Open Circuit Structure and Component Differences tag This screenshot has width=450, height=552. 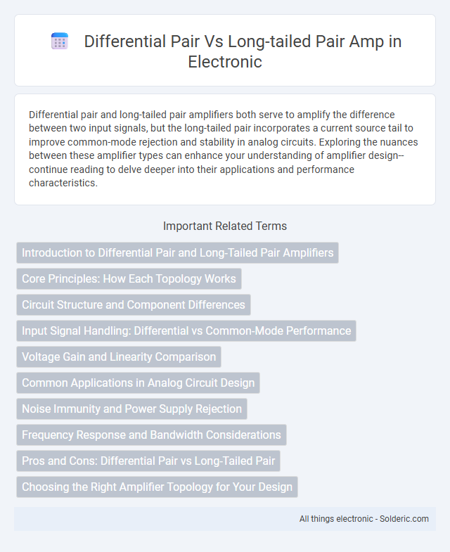point(134,305)
